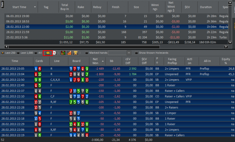Viewport: 235px width, 142px height.
Task: Select the 25.02.2013 5:36 tournament row
Action: coord(116,38)
